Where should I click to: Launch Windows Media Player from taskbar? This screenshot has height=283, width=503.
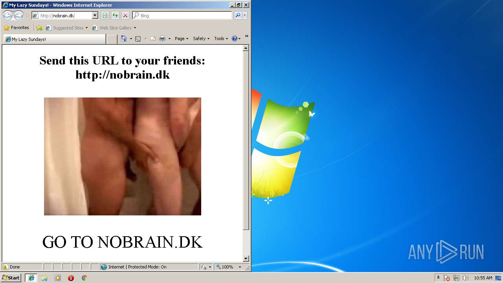(x=58, y=278)
